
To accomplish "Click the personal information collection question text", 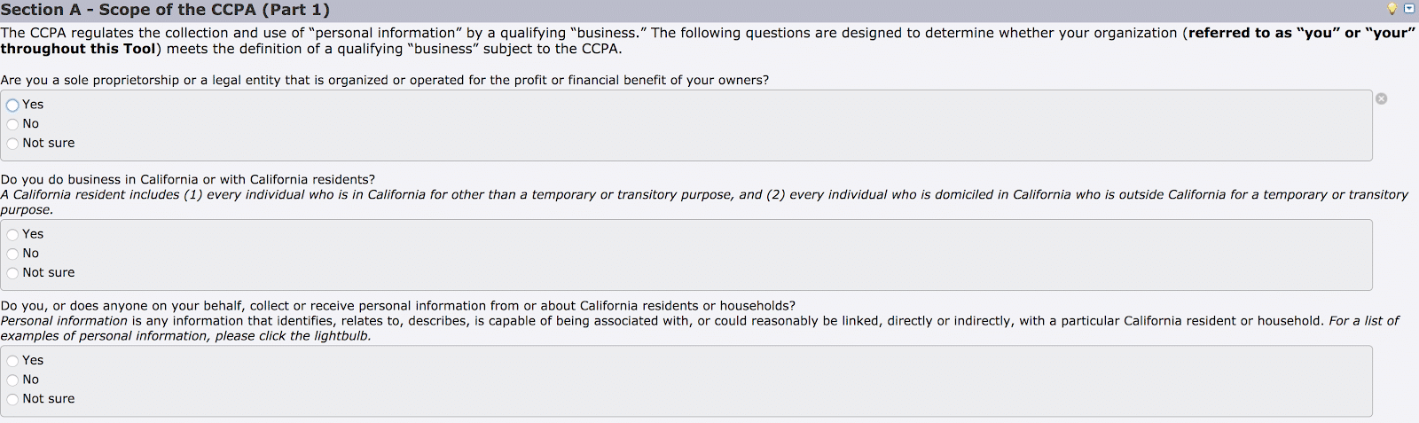I will [x=397, y=306].
